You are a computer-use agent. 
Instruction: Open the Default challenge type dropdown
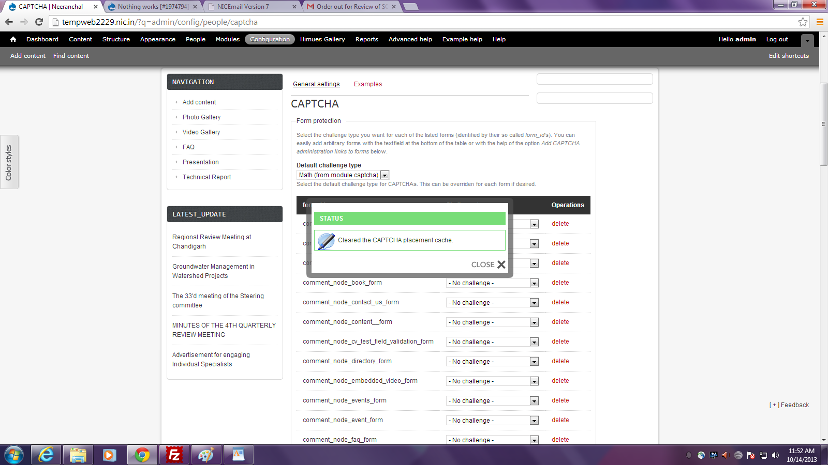(343, 175)
